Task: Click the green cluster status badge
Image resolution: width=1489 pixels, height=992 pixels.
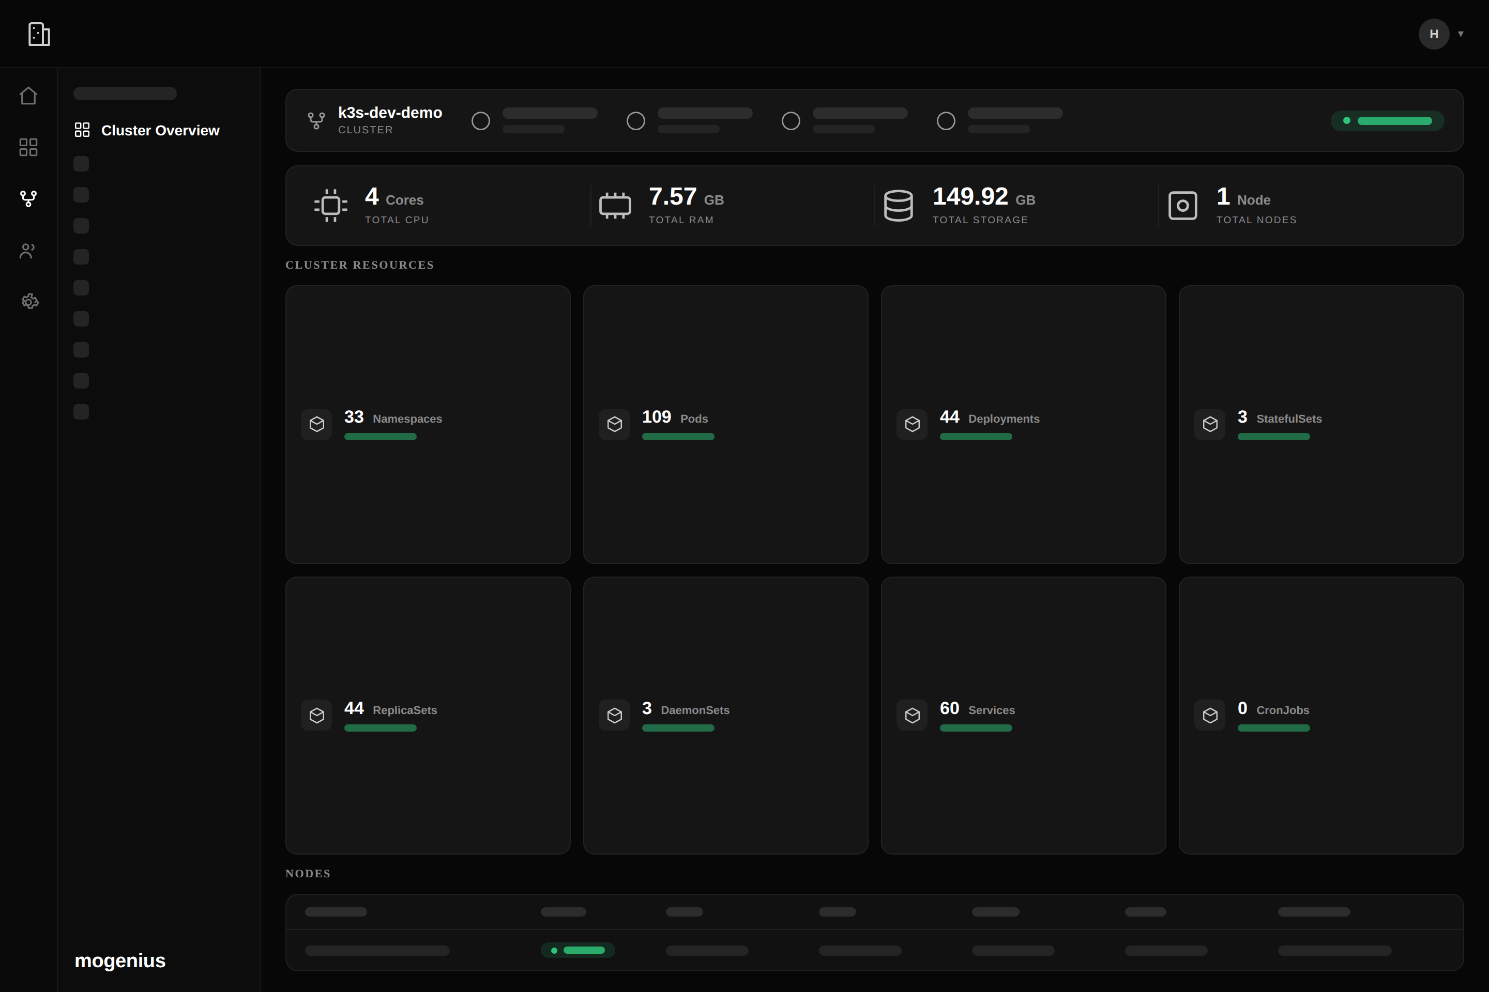Action: pos(1388,121)
